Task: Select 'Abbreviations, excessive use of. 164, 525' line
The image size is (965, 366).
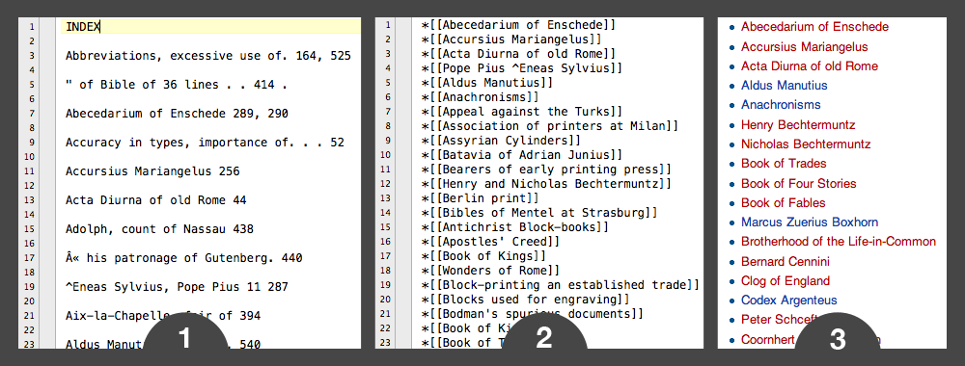Action: click(208, 56)
